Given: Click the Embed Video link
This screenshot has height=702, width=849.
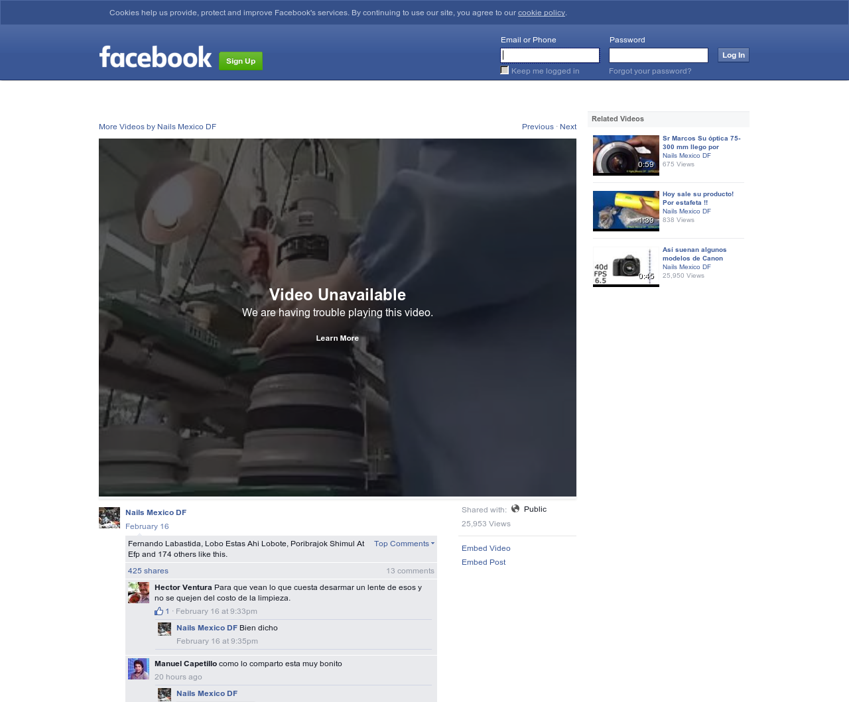Looking at the screenshot, I should click(486, 548).
